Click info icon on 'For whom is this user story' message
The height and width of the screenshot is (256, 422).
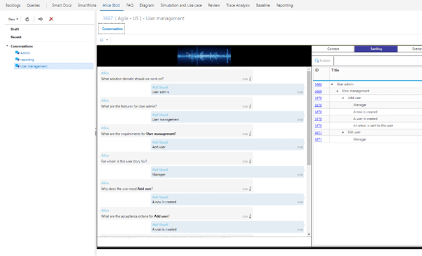[x=251, y=161]
